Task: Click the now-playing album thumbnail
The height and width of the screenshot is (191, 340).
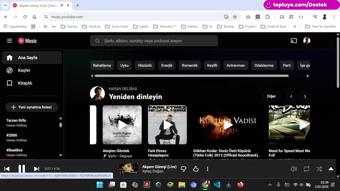Action: click(129, 169)
